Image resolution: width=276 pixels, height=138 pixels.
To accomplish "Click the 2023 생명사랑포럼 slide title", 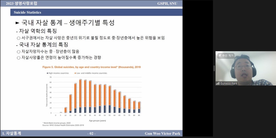I will [x=21, y=3].
